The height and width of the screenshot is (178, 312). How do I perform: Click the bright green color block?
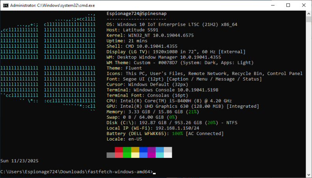click(x=127, y=155)
